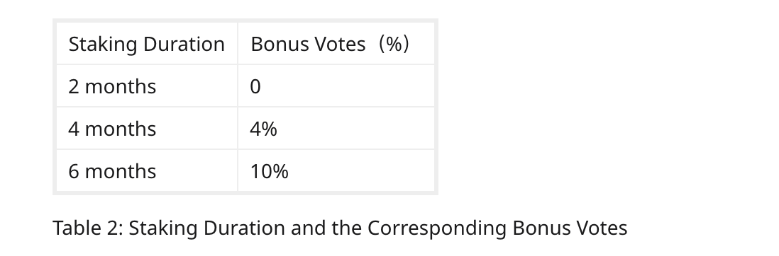
Task: Click the number 4 in 4 months cell
Action: (x=74, y=129)
